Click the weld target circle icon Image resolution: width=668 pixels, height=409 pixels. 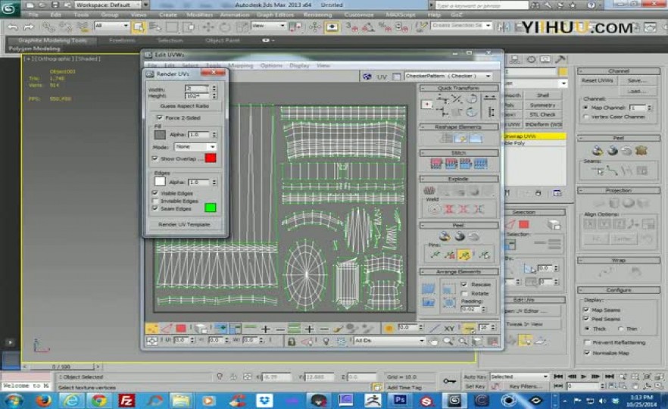(435, 209)
